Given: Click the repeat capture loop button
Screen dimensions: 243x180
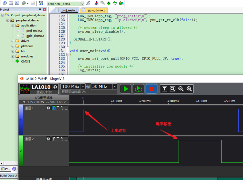Looking at the screenshot, I should 138,89.
